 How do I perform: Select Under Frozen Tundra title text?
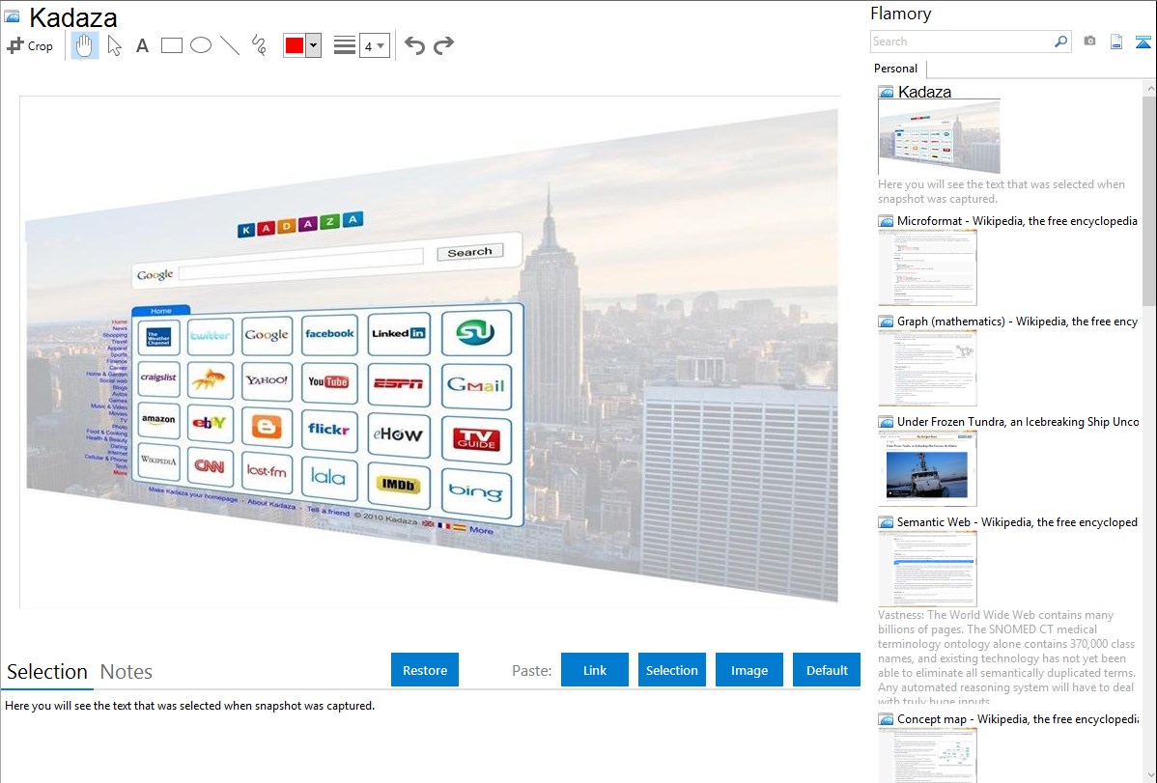coord(1018,421)
